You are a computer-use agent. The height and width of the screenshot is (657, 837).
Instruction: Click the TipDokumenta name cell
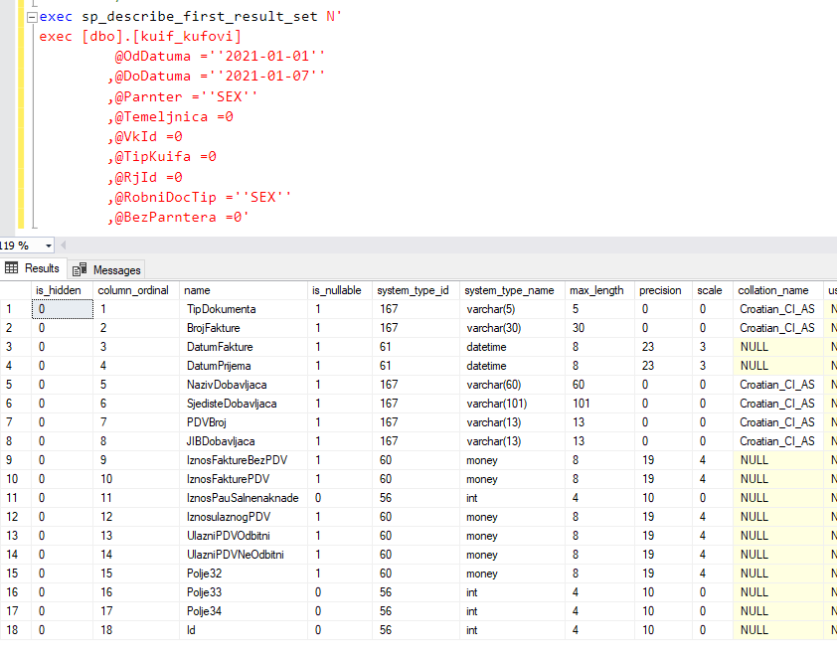243,309
